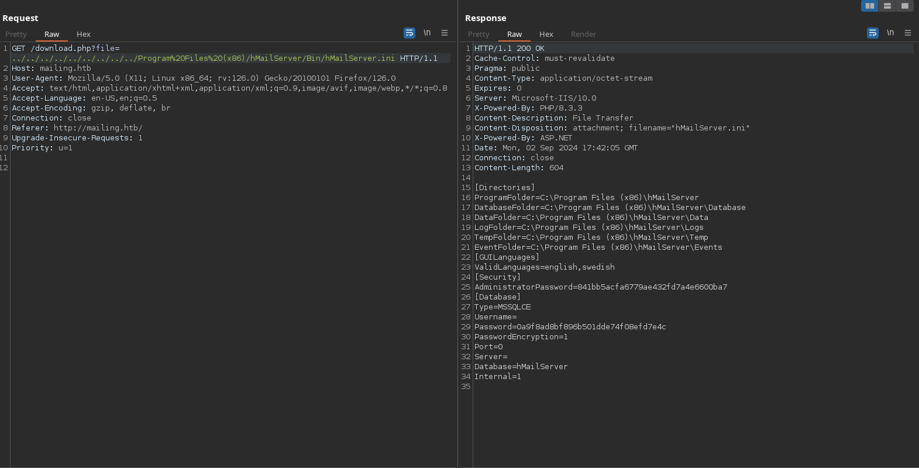
Task: Click the 'HTTP/1.1 200 OK' status line
Action: pos(510,49)
